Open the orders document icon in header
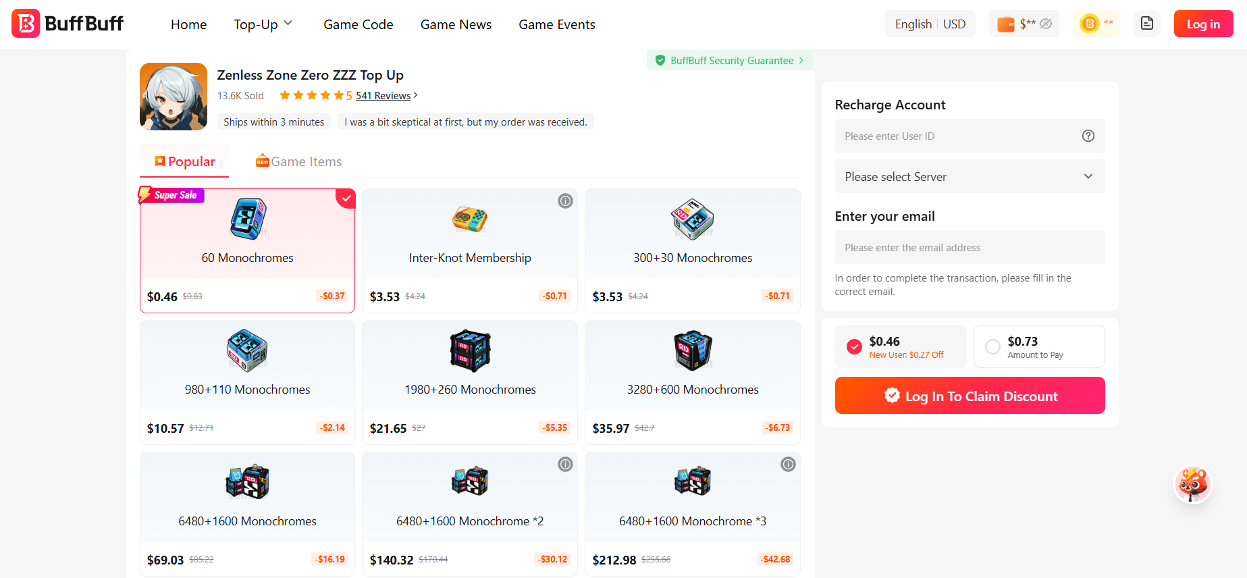 point(1146,24)
